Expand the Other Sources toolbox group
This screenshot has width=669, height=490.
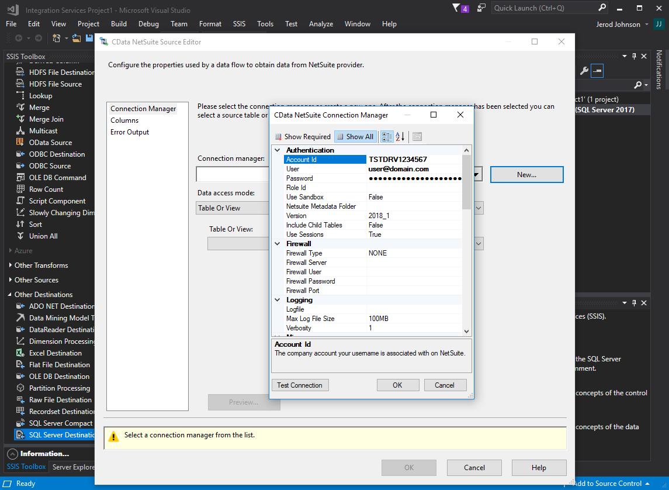tap(11, 279)
